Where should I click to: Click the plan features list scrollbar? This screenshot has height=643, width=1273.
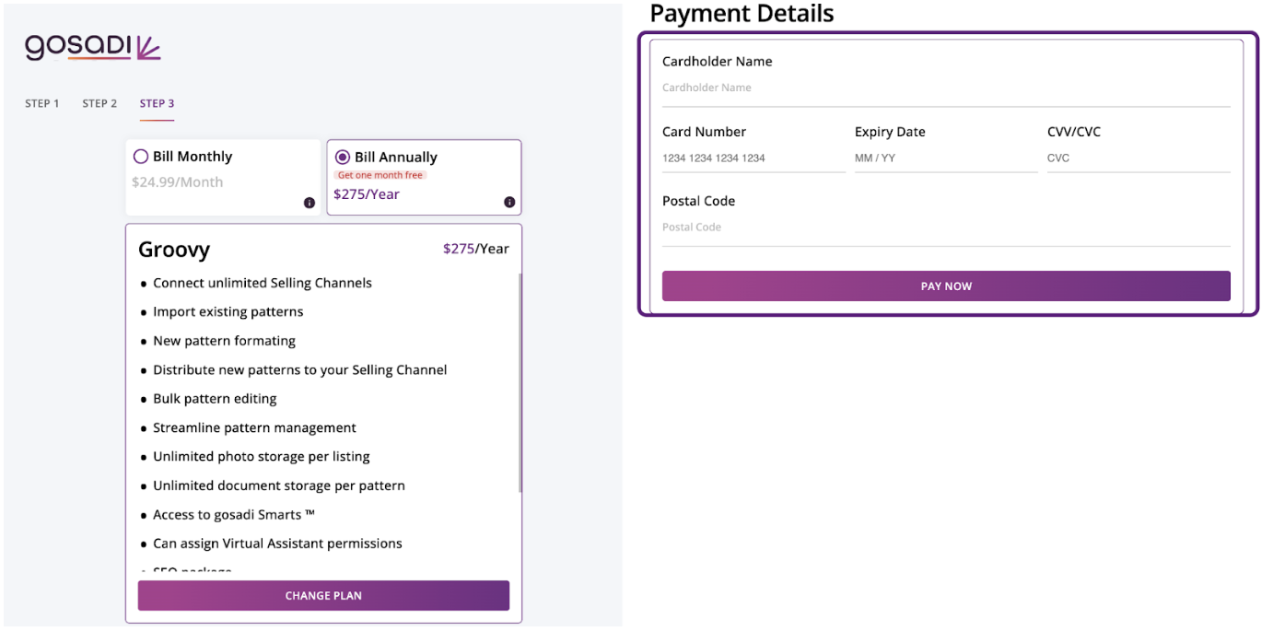[520, 382]
